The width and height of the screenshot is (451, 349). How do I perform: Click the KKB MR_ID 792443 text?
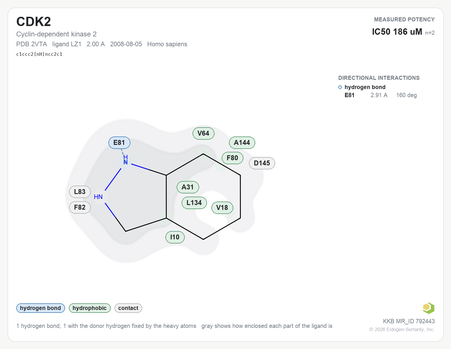coord(409,321)
